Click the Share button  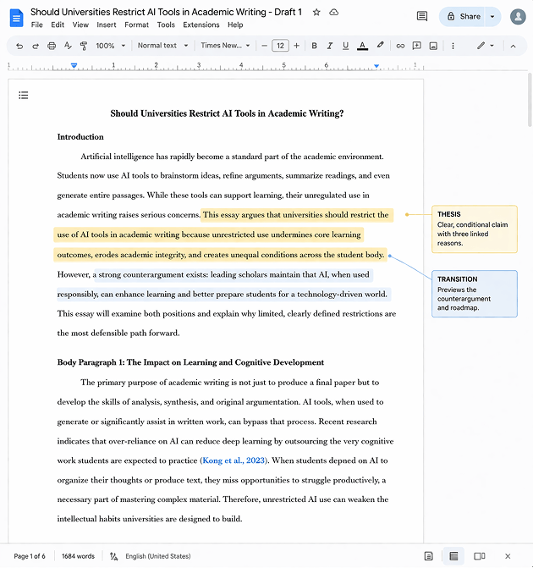[x=464, y=16]
